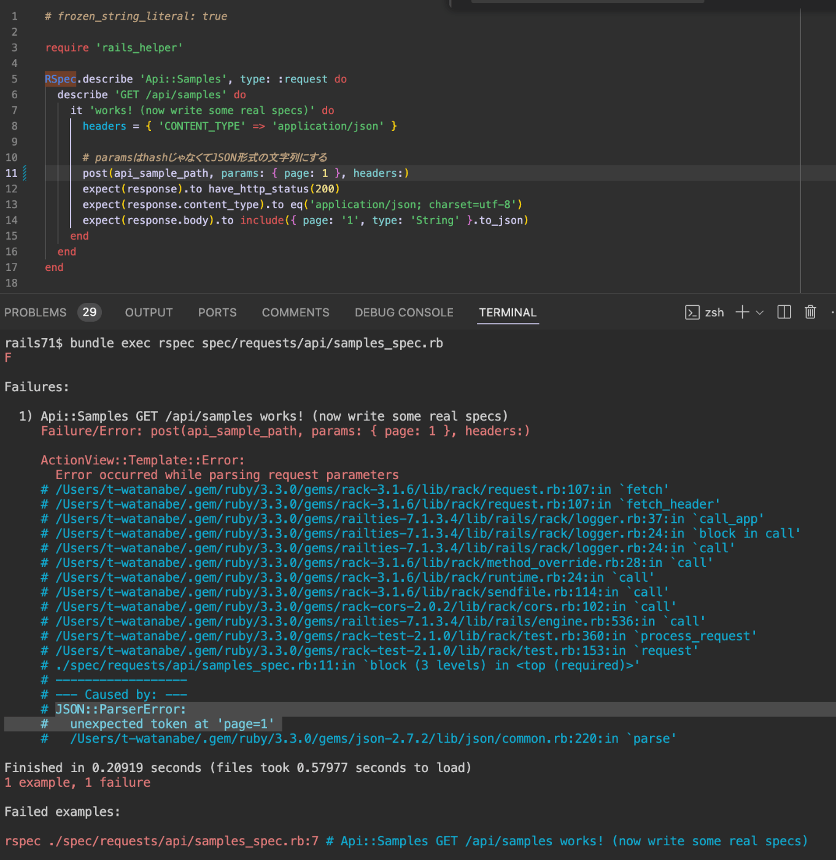Open the PROBLEMS panel tab
The image size is (836, 860).
pos(35,313)
